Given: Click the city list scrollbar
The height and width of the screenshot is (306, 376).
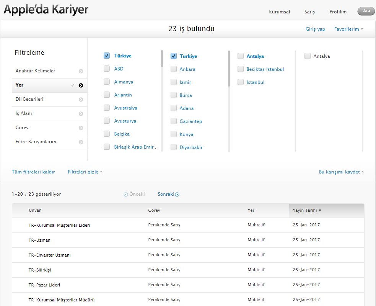Looking at the screenshot, I should (229, 69).
